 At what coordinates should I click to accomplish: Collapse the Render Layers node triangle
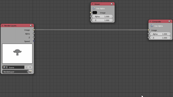[x=2, y=26]
